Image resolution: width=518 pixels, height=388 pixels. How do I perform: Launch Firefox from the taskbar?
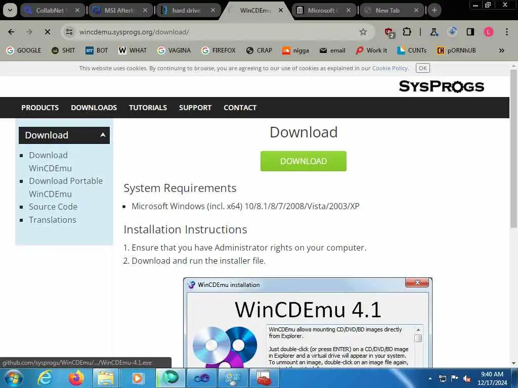pyautogui.click(x=76, y=378)
